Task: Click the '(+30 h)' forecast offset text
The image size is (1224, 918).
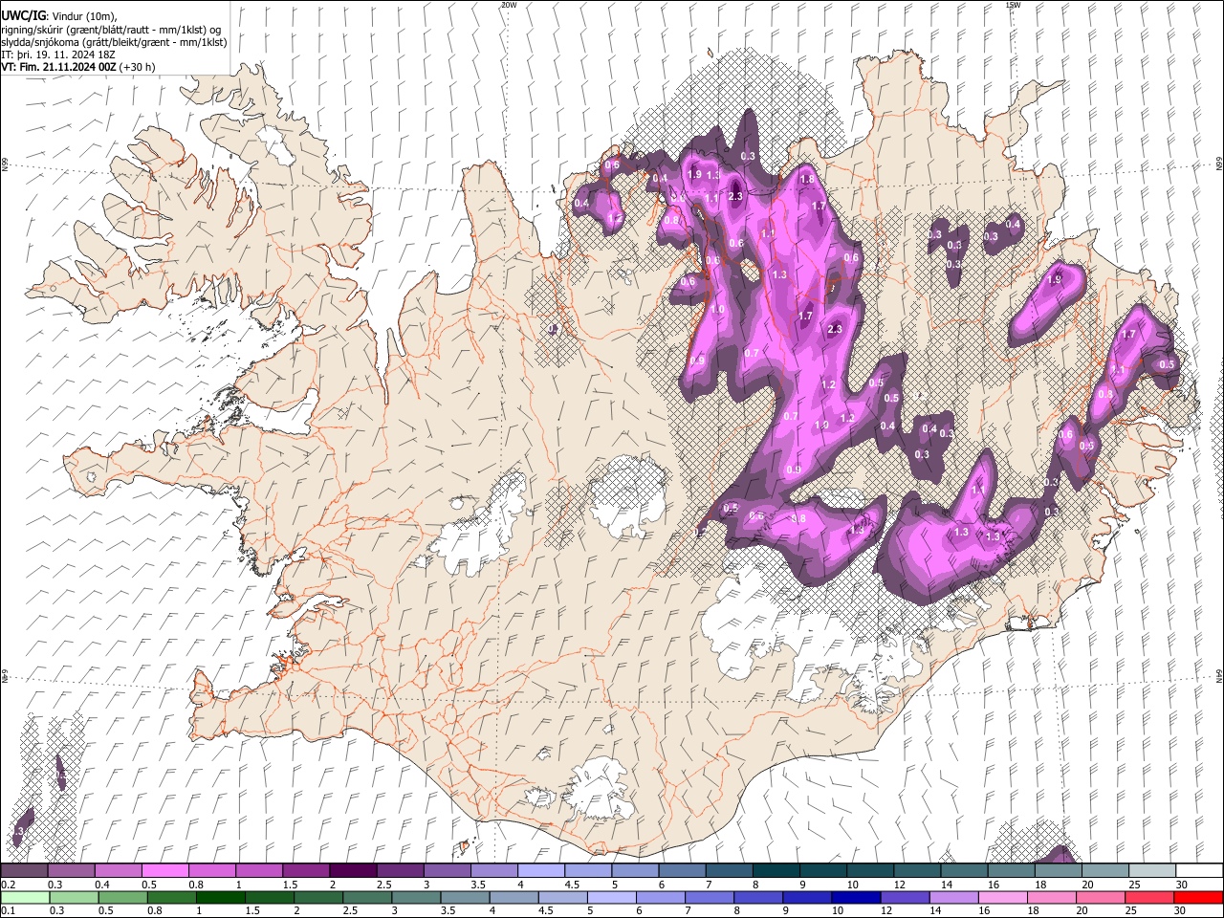Action: click(x=137, y=68)
